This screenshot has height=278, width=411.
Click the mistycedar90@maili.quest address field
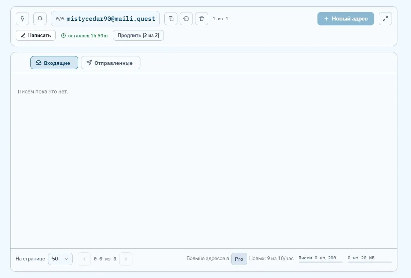point(105,19)
